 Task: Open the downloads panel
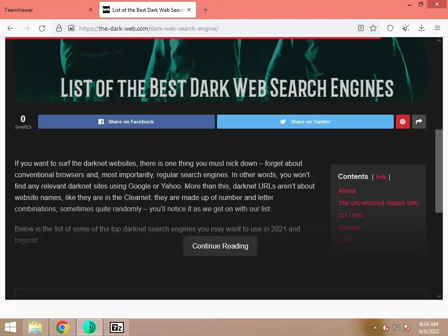421,28
